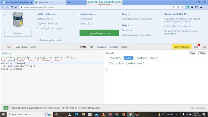The image size is (208, 117).
Task: Click the console prompt input
Action: point(157,69)
